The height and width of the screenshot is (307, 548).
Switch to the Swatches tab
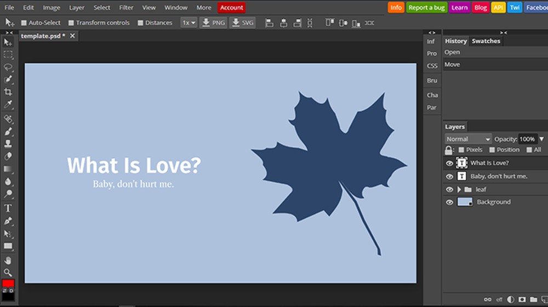(486, 41)
